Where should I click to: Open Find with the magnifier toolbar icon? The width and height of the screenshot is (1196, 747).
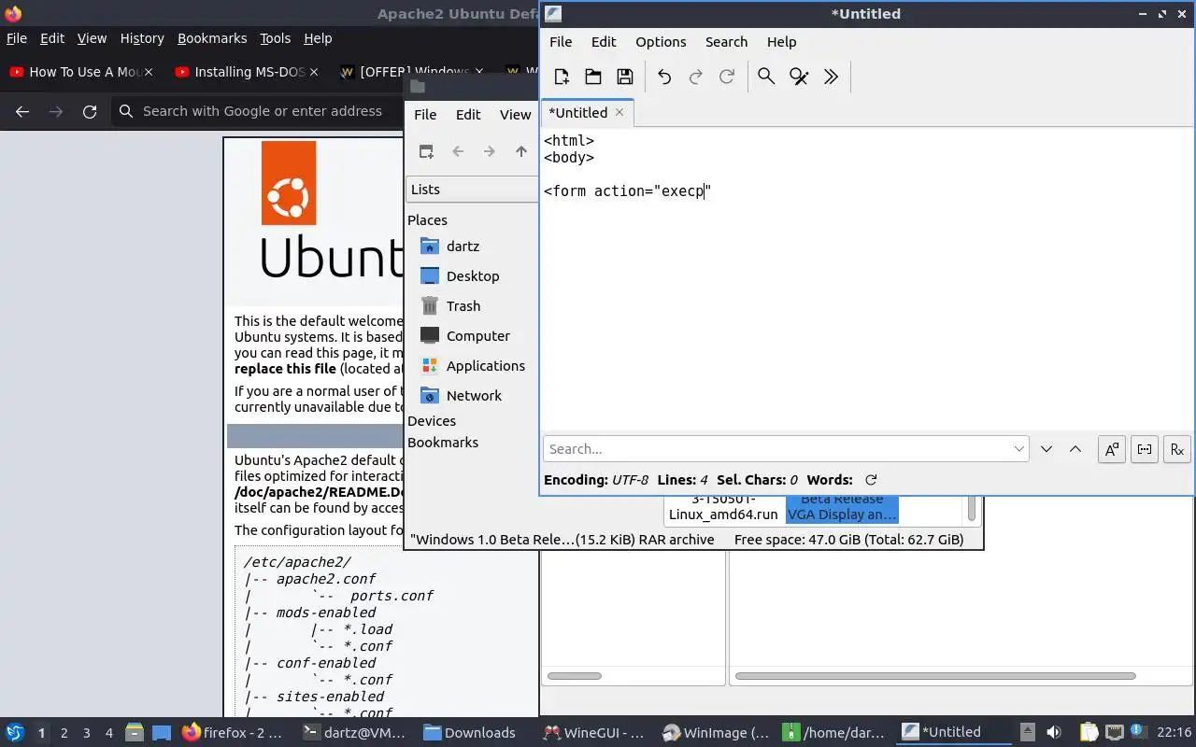766,77
